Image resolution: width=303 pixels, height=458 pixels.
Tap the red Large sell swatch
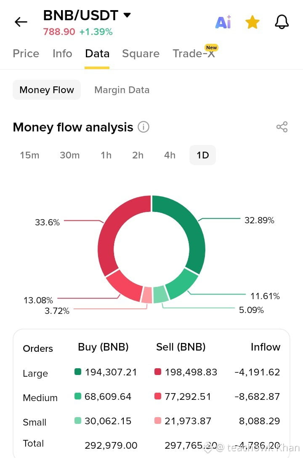(x=158, y=372)
